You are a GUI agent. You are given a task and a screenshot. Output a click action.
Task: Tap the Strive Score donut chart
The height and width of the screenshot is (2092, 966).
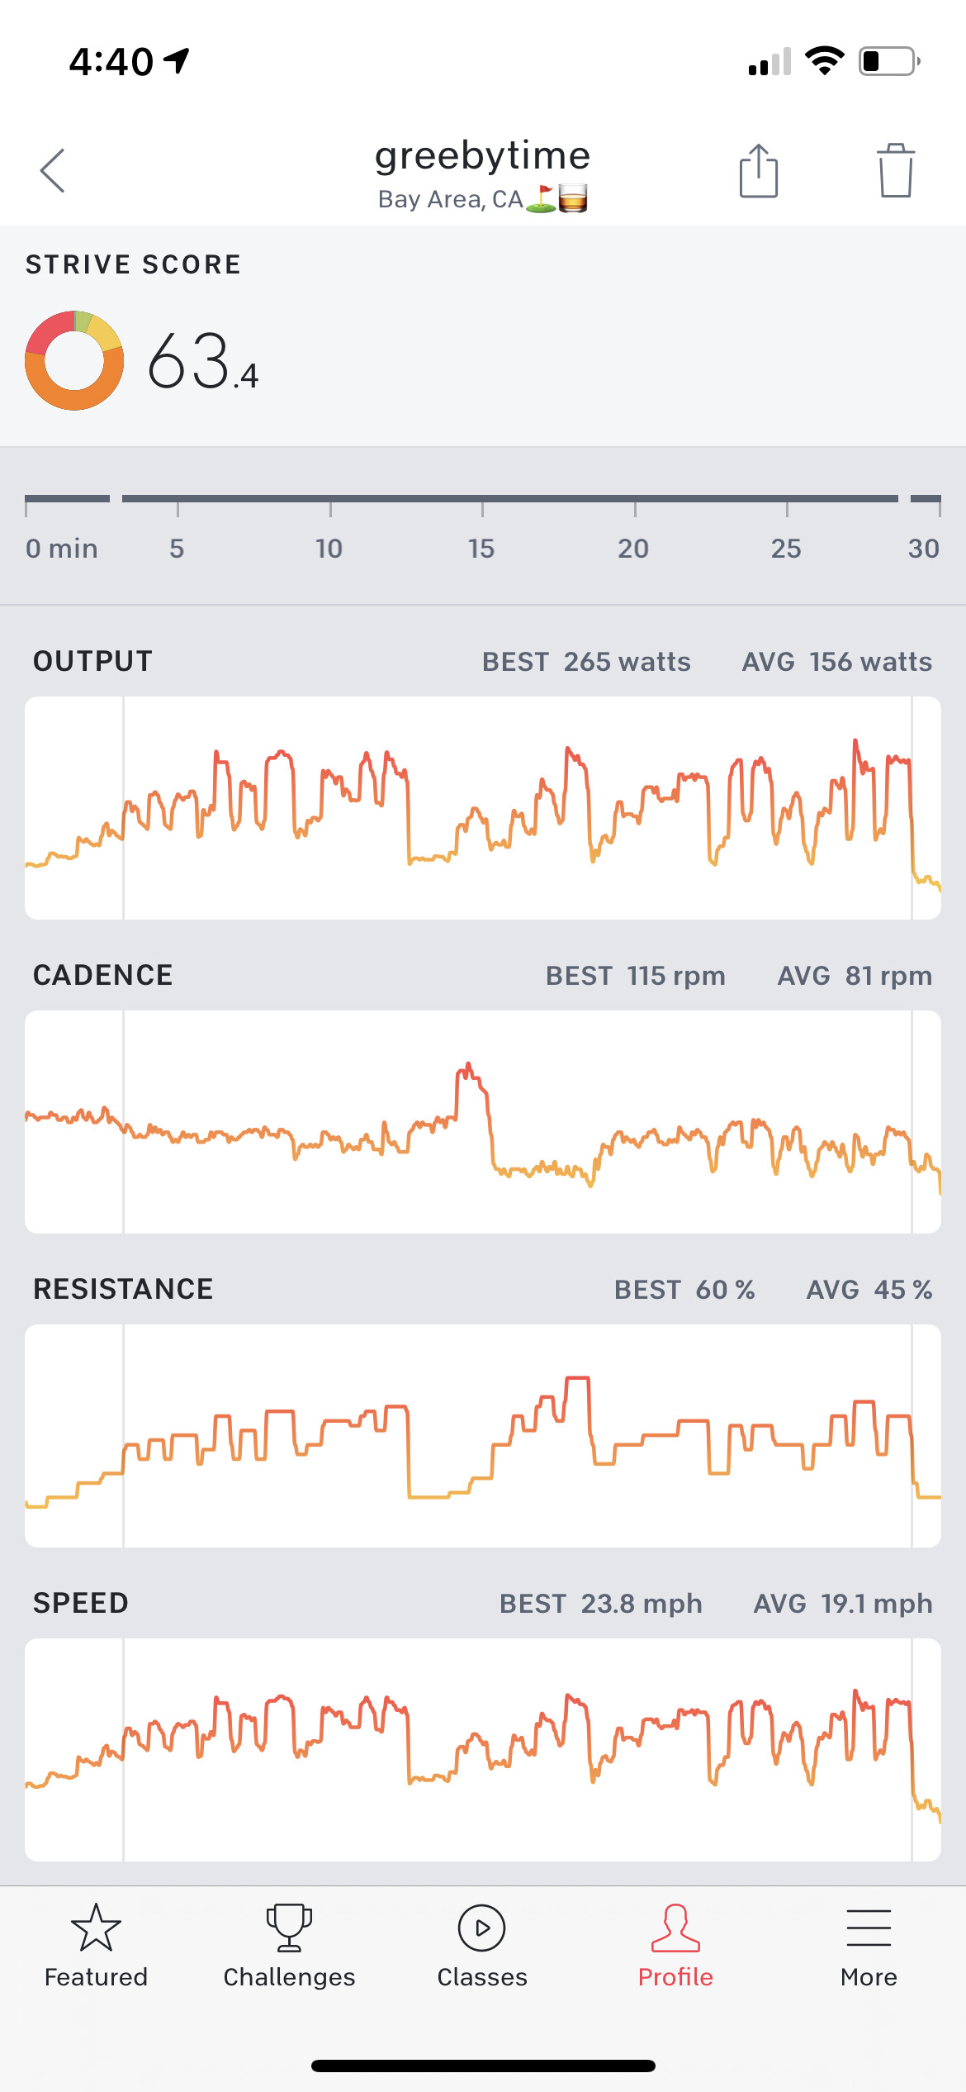click(74, 360)
